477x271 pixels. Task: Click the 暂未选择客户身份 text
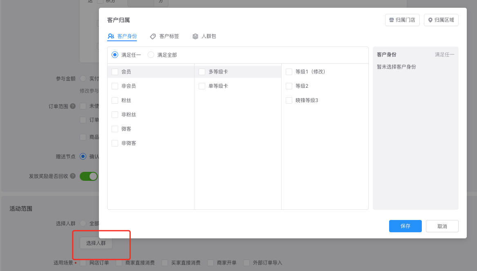(x=396, y=67)
